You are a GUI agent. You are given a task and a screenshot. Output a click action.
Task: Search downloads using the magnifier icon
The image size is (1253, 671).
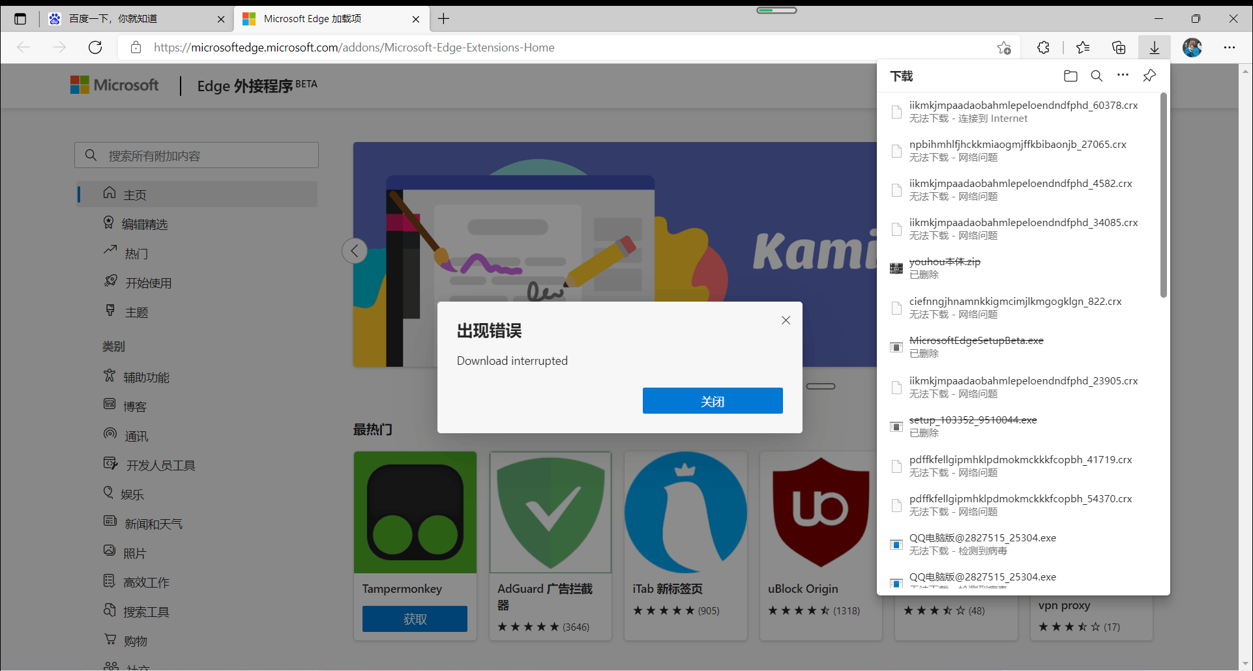pyautogui.click(x=1097, y=76)
